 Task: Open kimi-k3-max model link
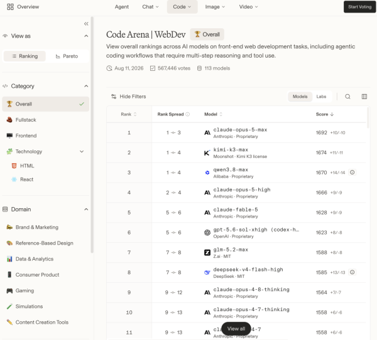[x=231, y=149]
